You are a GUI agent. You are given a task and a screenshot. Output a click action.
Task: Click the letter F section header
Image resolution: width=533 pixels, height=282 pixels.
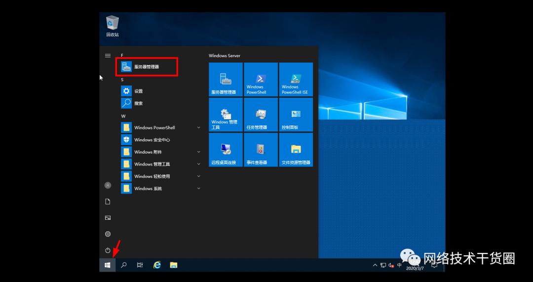122,55
